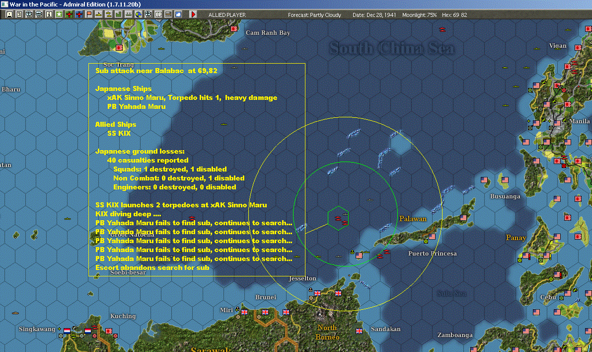
Task: Click the Palawan island label
Action: click(x=413, y=219)
